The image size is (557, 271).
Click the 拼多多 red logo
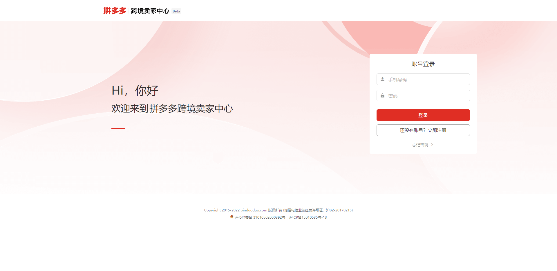tap(115, 11)
